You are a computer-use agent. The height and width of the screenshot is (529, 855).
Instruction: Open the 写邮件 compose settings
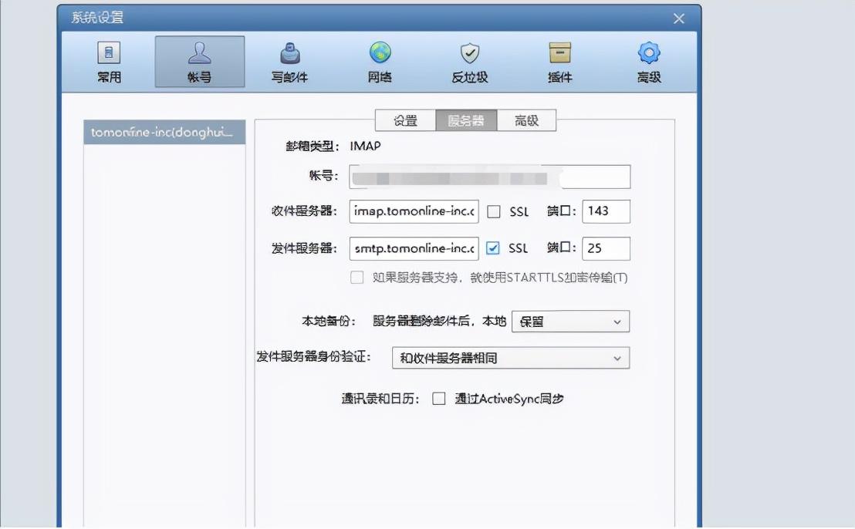pyautogui.click(x=289, y=62)
